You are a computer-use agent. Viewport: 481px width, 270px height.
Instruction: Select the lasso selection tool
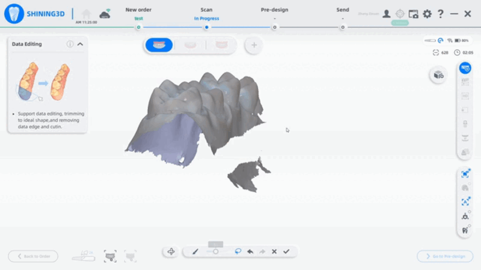237,251
